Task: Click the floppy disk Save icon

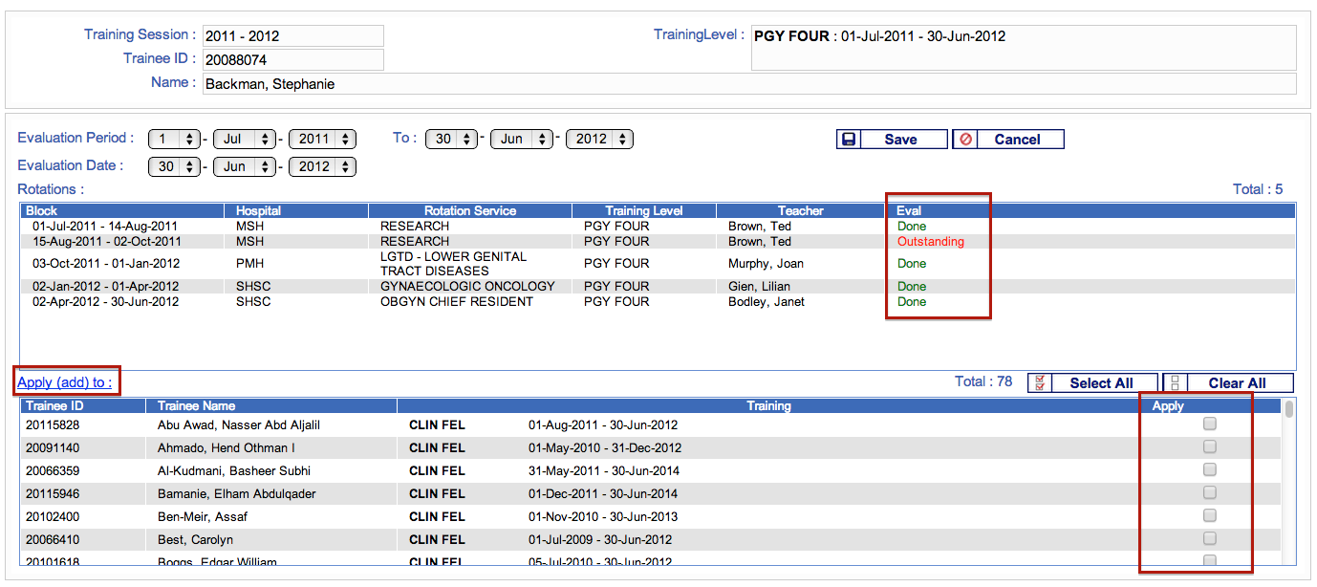Action: coord(848,140)
